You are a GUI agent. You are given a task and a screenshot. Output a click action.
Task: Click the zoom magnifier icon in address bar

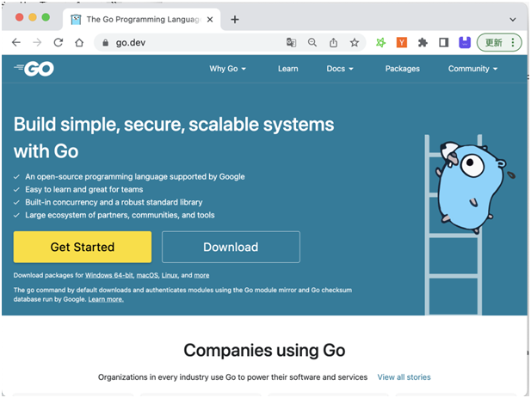point(312,43)
